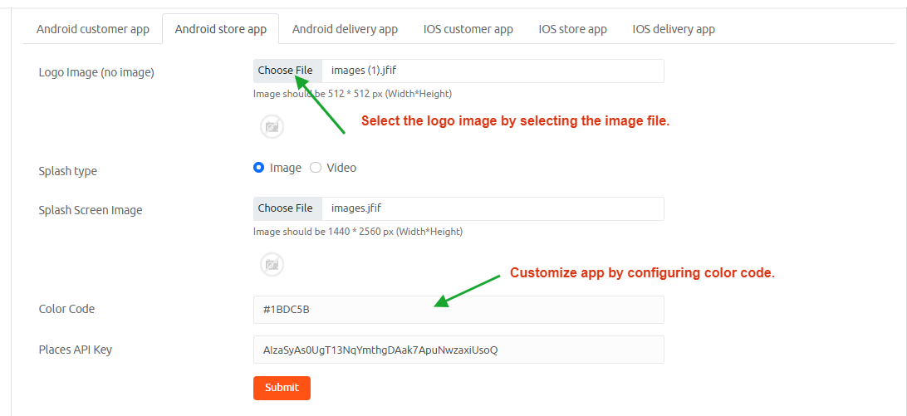
Task: Select the Image splash type radio button
Action: [258, 168]
